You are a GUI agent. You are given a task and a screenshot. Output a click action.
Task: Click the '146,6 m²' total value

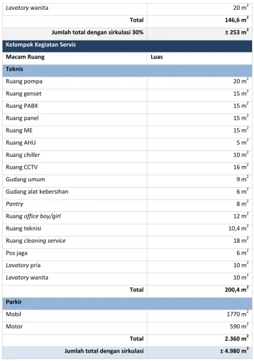click(236, 20)
